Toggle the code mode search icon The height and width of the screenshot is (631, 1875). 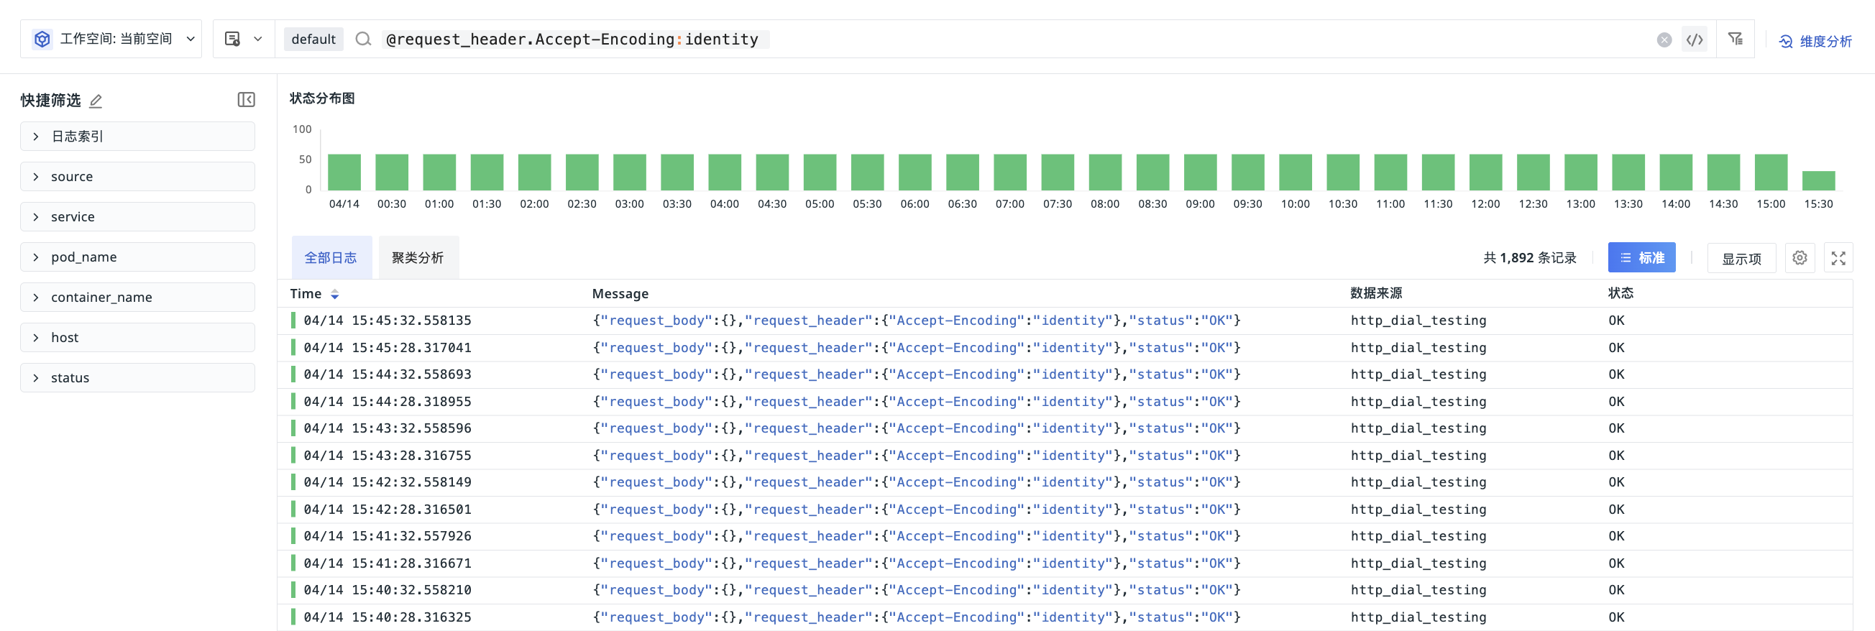pos(1695,40)
